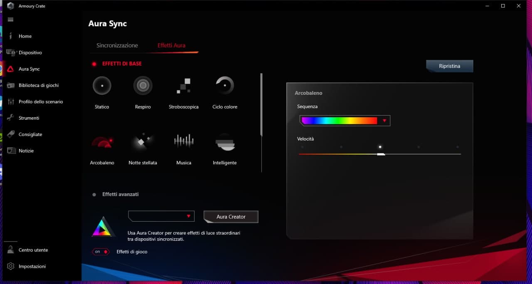Select the Musica effect icon
This screenshot has width=532, height=284.
click(x=184, y=141)
